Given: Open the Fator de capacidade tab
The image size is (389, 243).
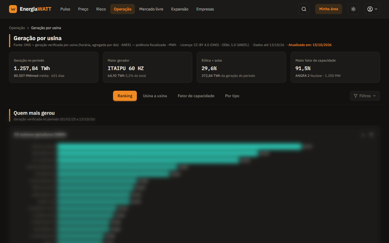Looking at the screenshot, I should pos(196,96).
